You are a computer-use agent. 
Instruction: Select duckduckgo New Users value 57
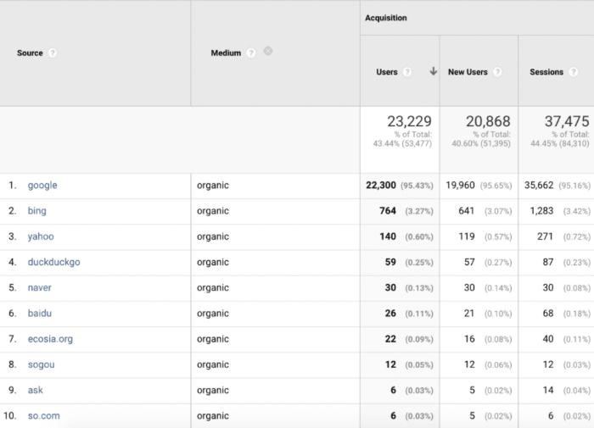tap(469, 262)
